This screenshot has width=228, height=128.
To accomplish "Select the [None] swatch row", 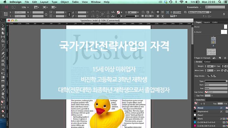I will point(211,108).
